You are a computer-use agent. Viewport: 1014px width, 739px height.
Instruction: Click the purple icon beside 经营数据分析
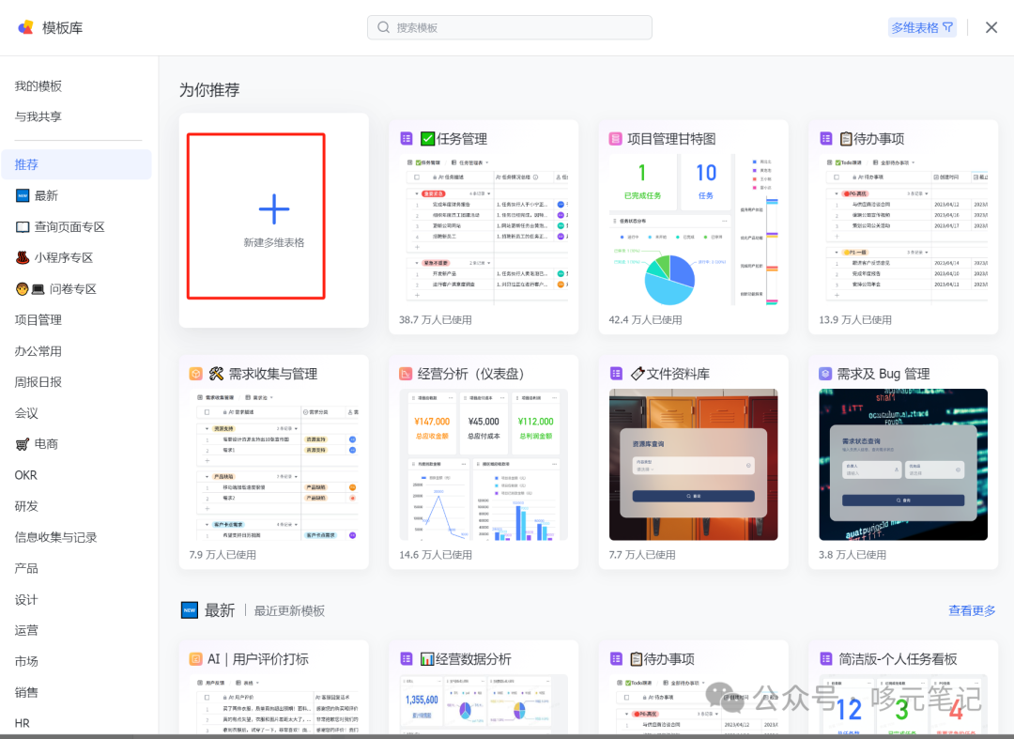pos(407,659)
